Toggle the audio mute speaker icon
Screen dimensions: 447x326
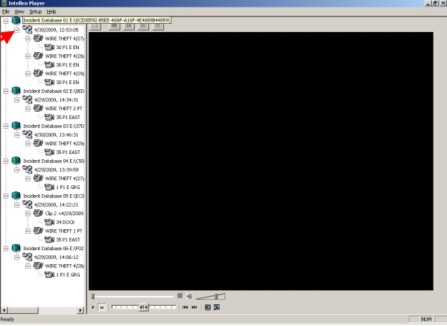click(x=189, y=296)
